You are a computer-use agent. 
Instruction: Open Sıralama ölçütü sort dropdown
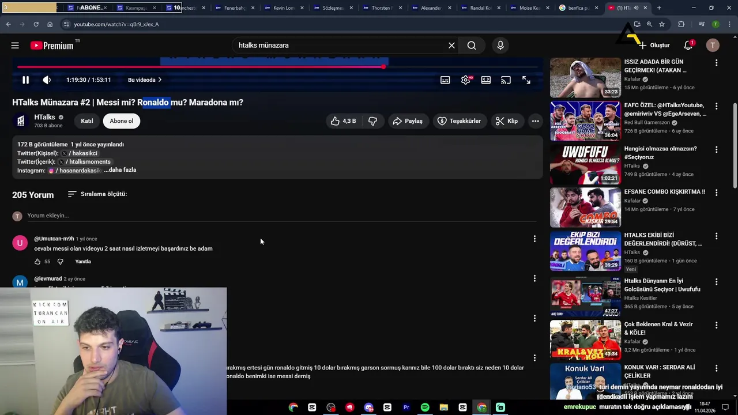pyautogui.click(x=97, y=194)
